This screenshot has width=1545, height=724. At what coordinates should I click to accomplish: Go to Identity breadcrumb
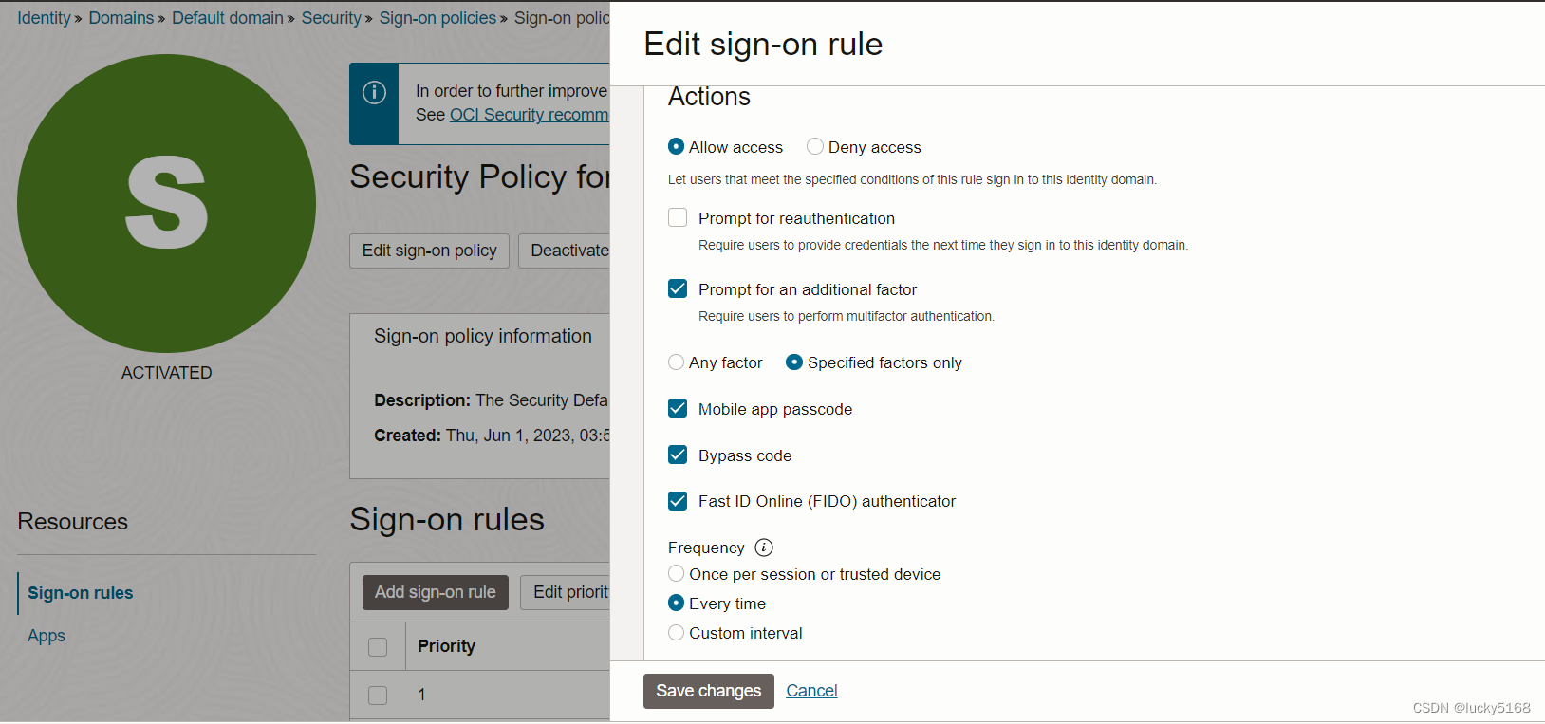44,18
